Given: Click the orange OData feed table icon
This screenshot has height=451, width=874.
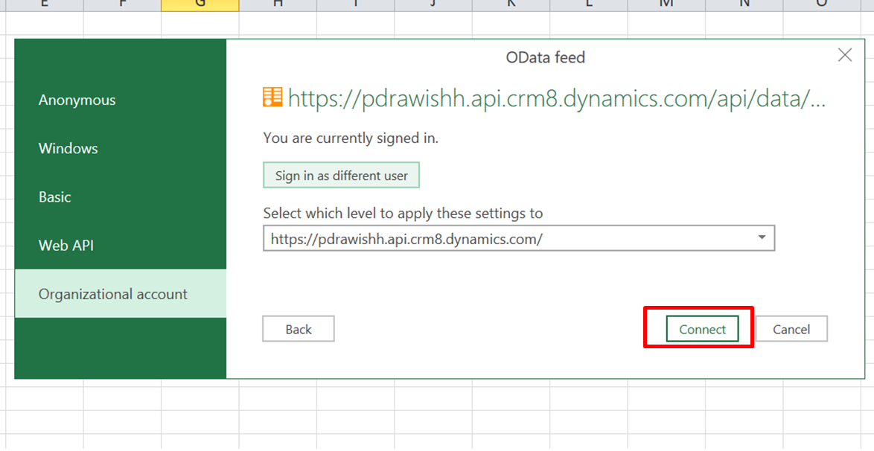Looking at the screenshot, I should [x=272, y=97].
